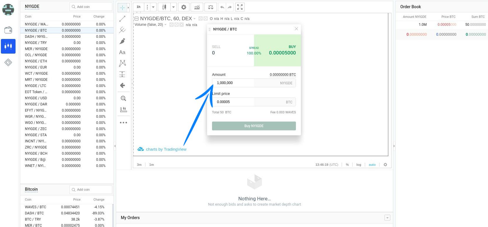Click the Amount input field
The image size is (488, 227).
point(254,83)
